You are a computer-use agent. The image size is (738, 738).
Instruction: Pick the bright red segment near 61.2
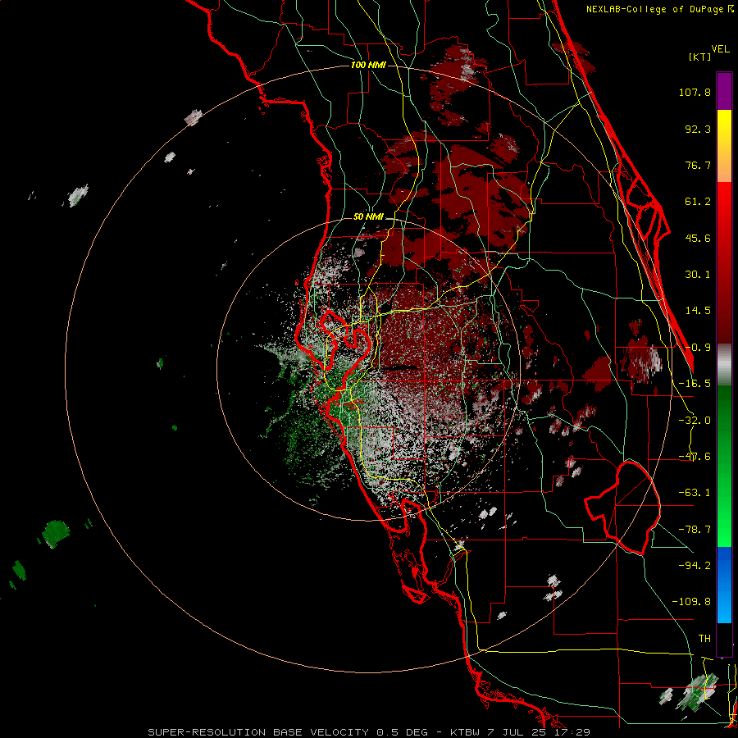(x=724, y=203)
